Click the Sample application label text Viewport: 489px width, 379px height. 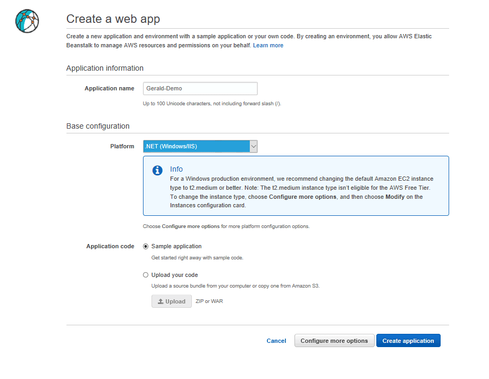(x=176, y=246)
